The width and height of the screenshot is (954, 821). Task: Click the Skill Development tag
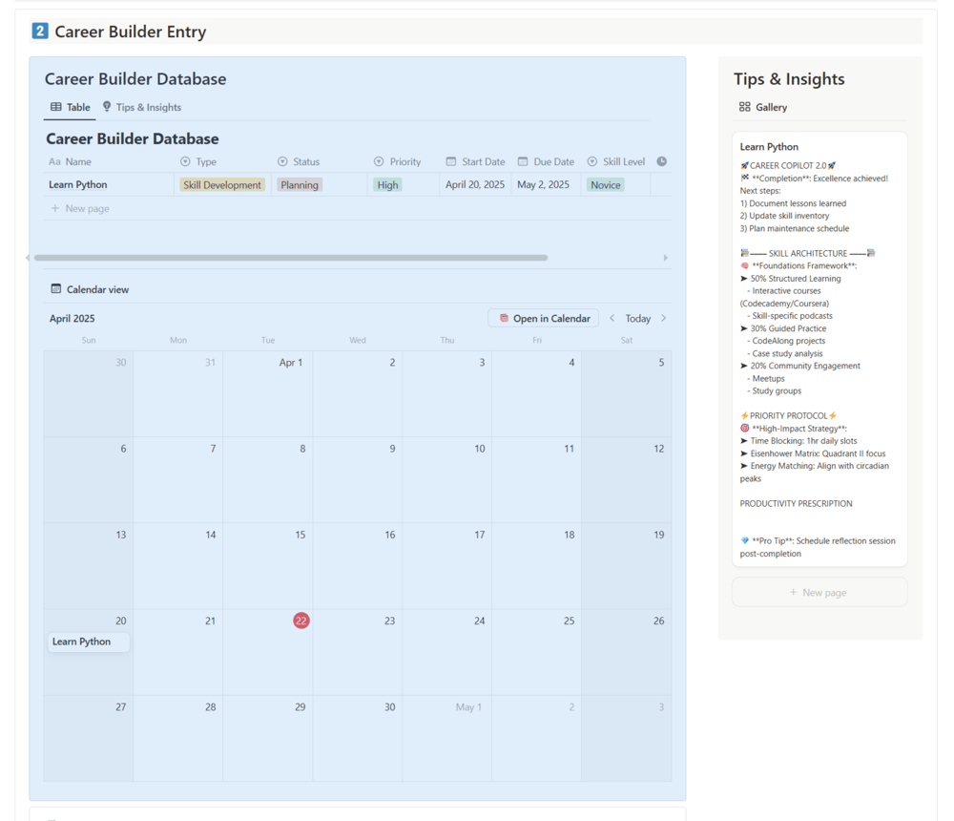coord(222,184)
